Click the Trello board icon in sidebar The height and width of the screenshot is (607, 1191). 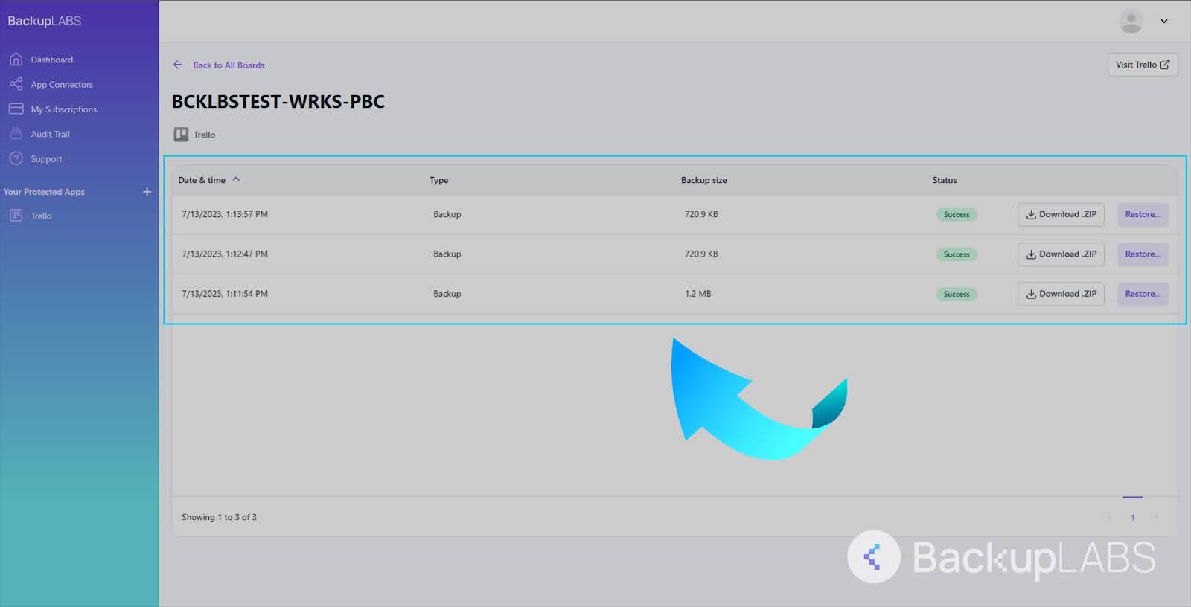click(16, 216)
